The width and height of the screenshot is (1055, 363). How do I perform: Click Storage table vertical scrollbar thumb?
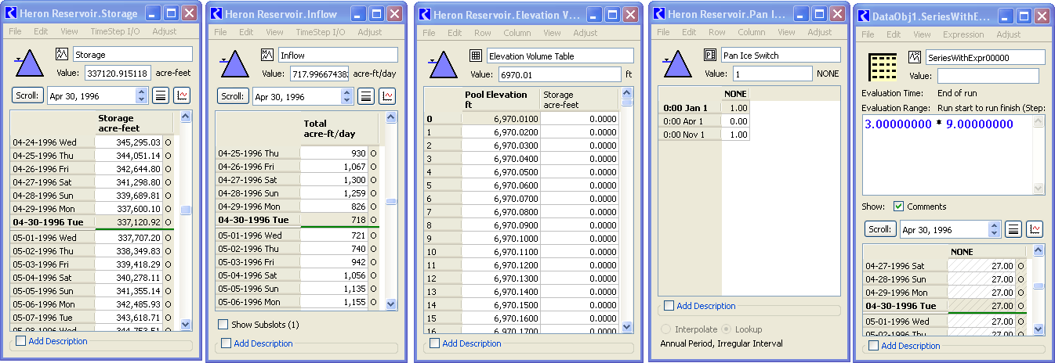pos(186,210)
